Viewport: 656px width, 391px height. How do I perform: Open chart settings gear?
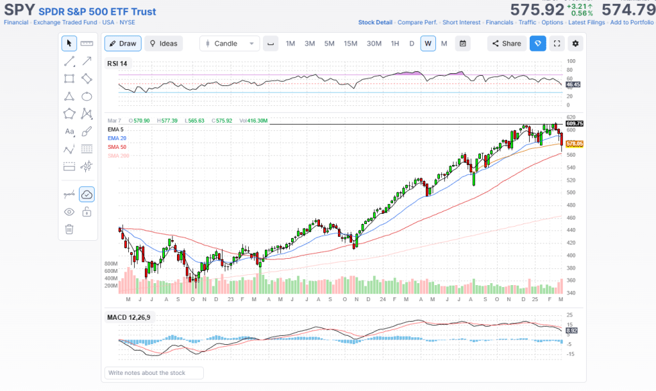pos(575,44)
